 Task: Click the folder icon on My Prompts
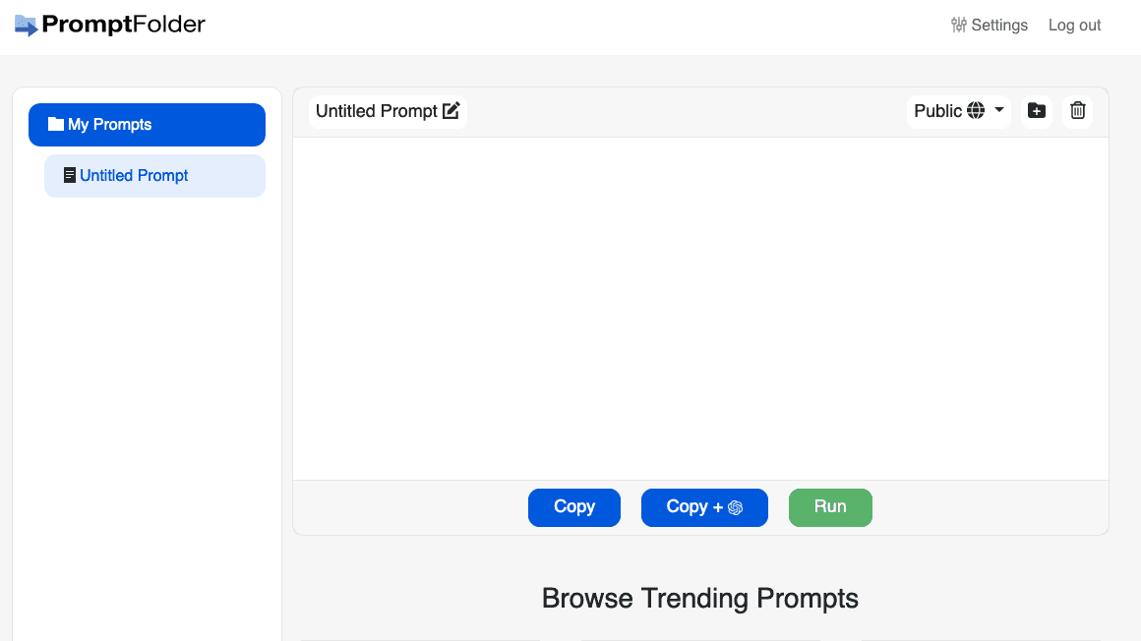click(56, 124)
